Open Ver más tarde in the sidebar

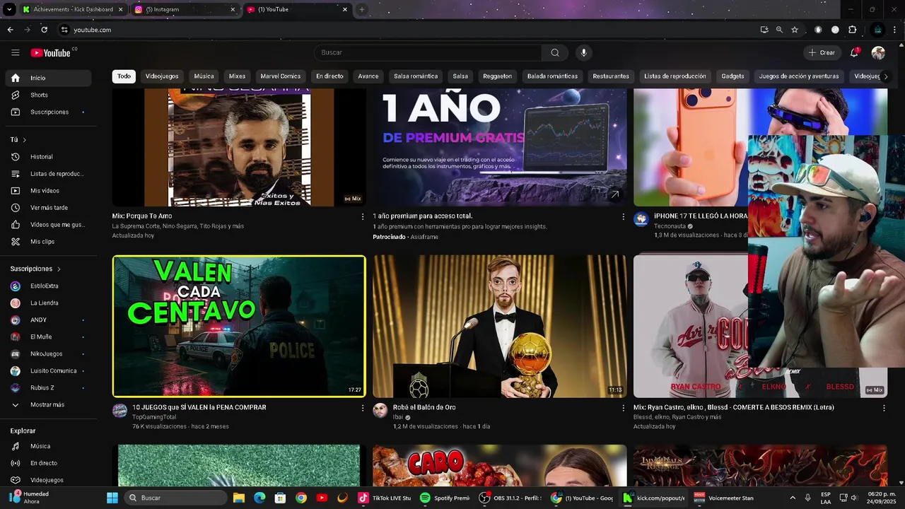[48, 208]
